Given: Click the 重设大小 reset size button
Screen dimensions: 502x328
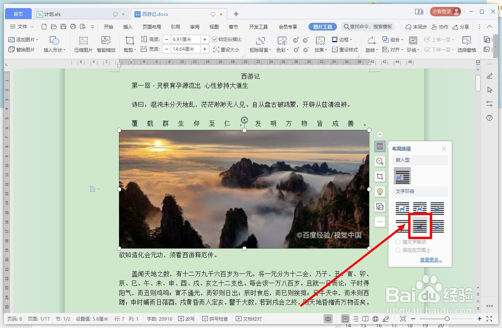Looking at the screenshot, I should (226, 50).
